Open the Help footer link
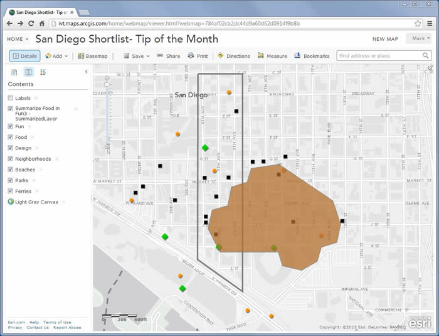The width and height of the screenshot is (439, 336). [x=34, y=322]
